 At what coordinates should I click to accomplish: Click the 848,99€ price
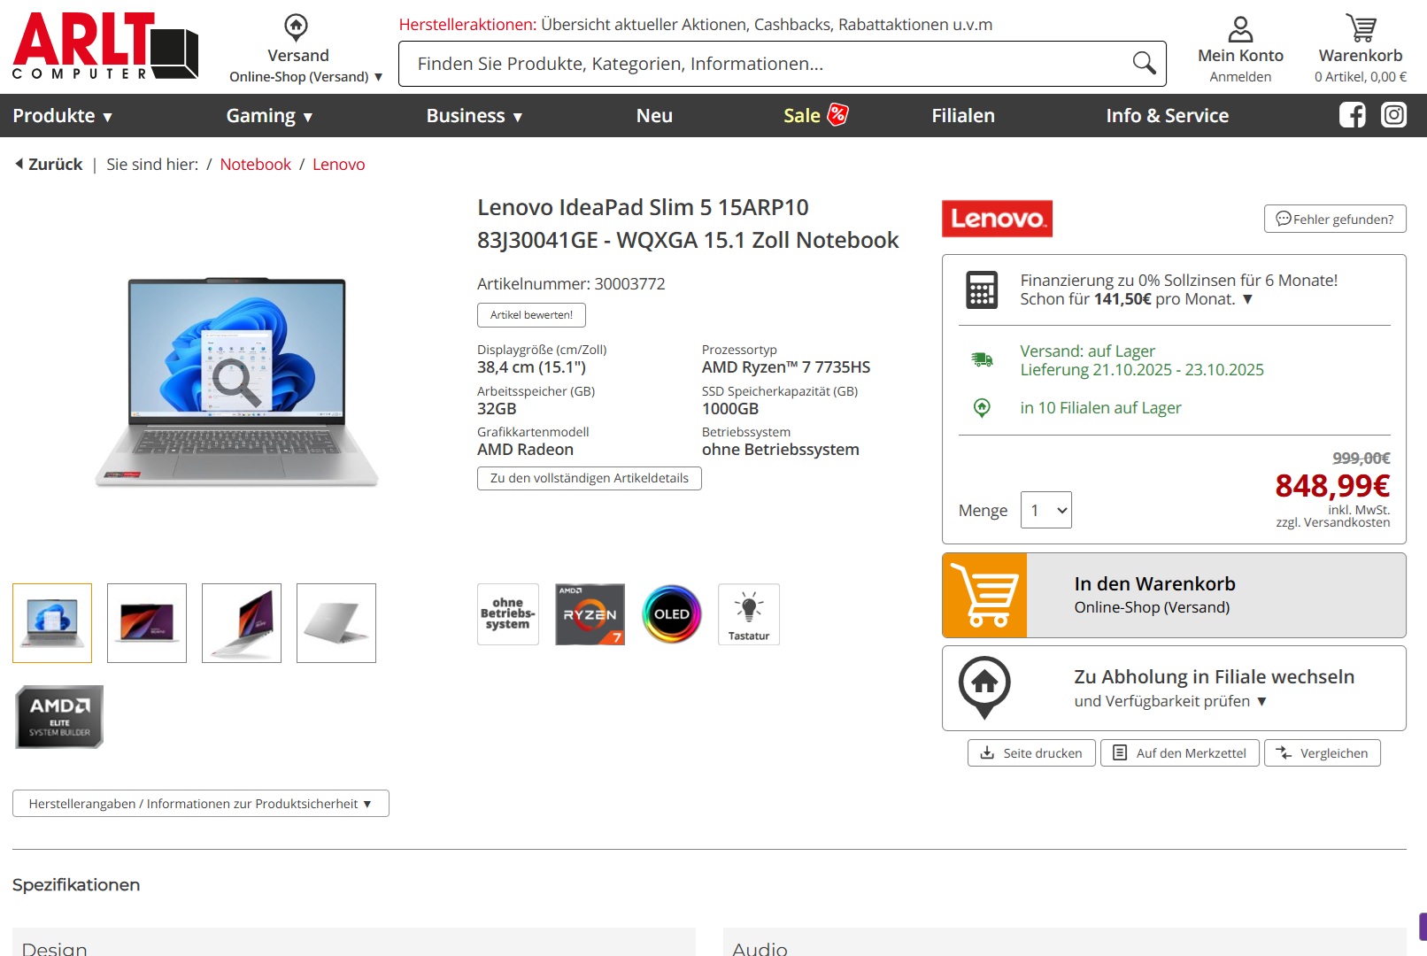click(1332, 485)
